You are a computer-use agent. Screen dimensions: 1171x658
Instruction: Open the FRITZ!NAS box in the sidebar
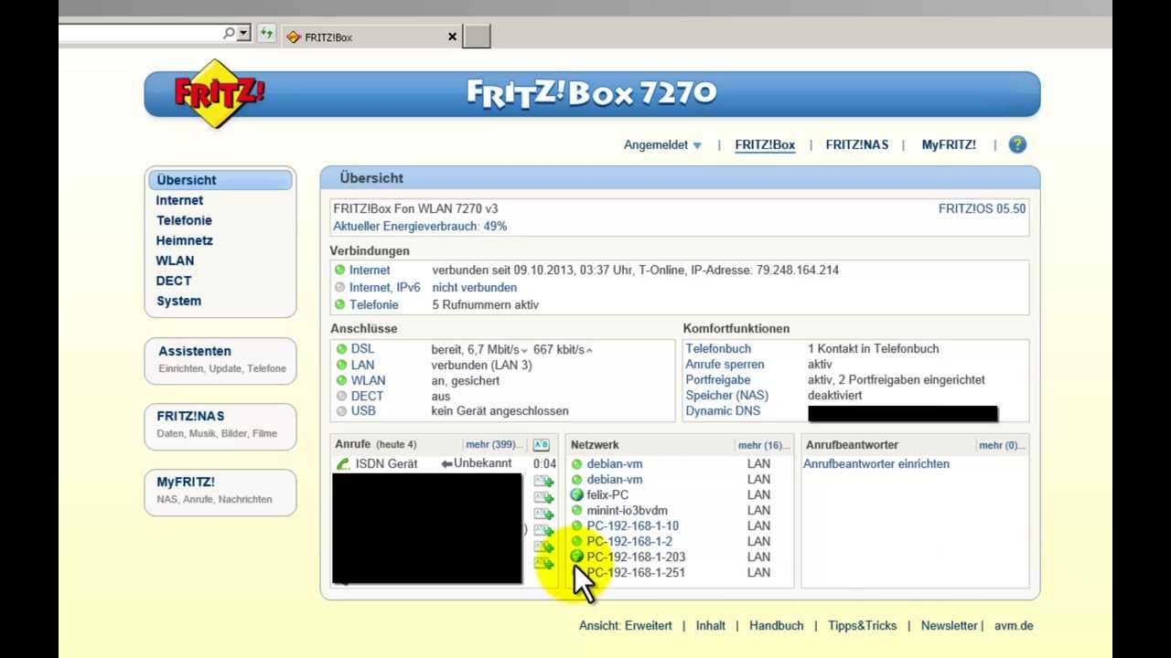220,425
